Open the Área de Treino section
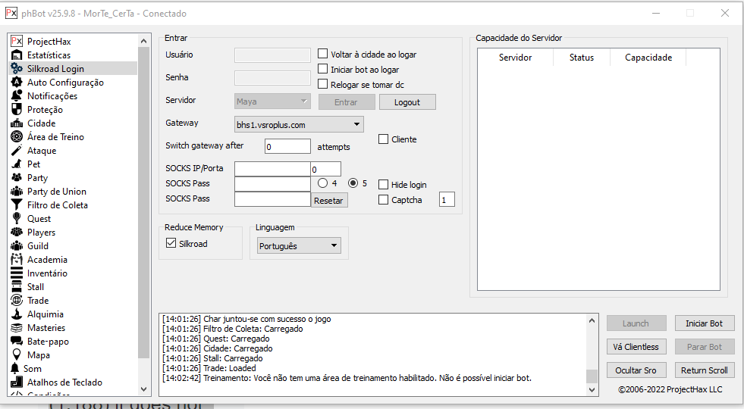 click(x=55, y=137)
